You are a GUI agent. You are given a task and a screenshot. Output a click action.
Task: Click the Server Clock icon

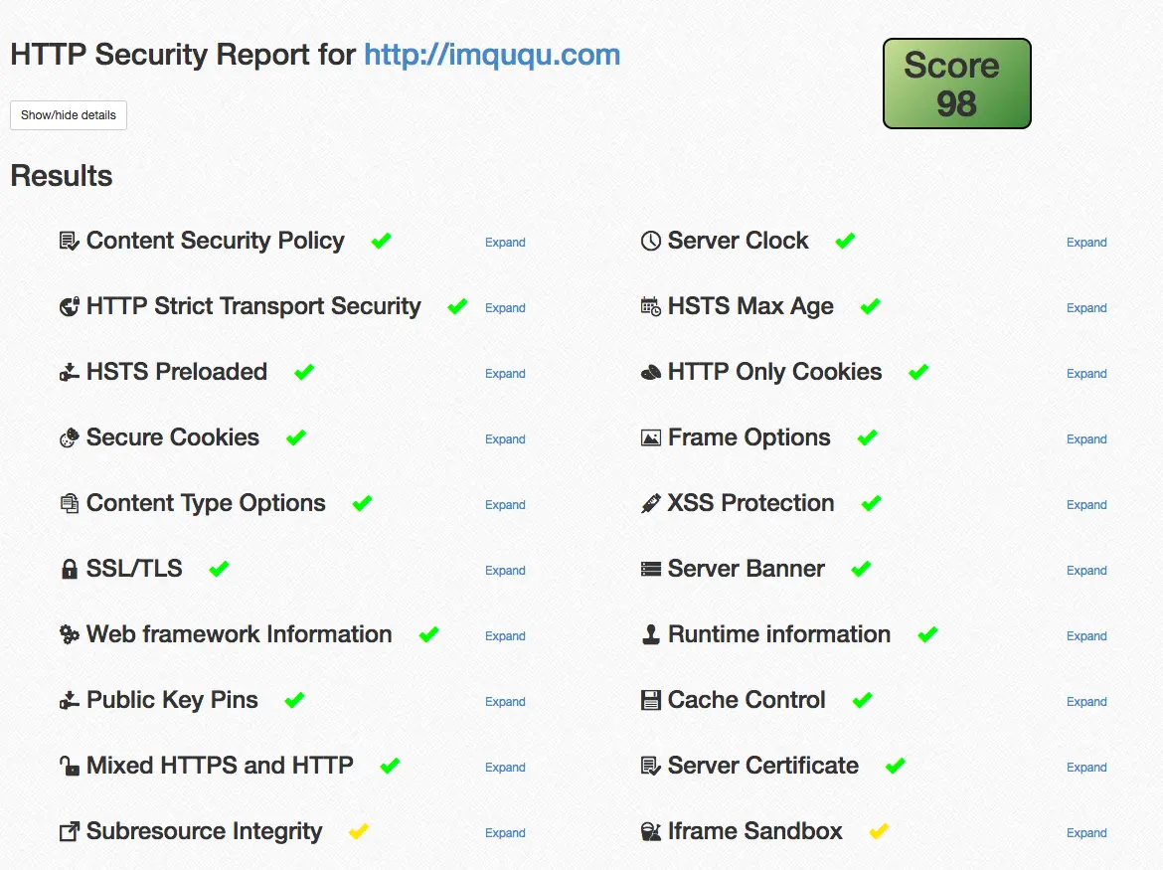651,240
